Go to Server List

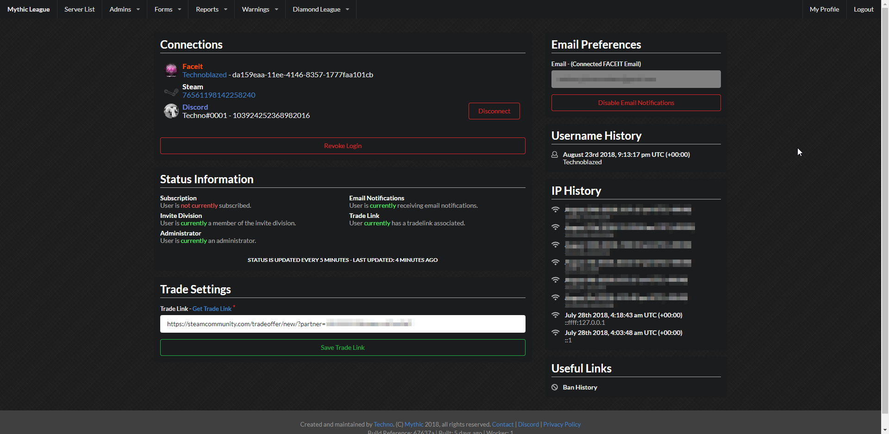(80, 9)
